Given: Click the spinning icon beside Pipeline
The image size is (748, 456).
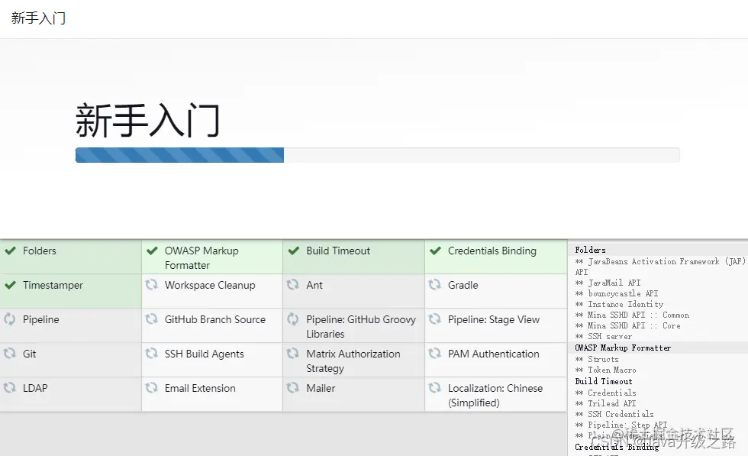Looking at the screenshot, I should click(x=10, y=319).
